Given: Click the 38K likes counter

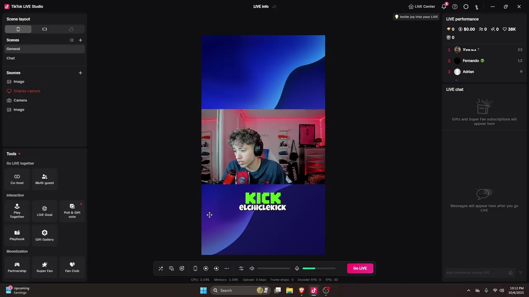Looking at the screenshot, I should pos(509,29).
